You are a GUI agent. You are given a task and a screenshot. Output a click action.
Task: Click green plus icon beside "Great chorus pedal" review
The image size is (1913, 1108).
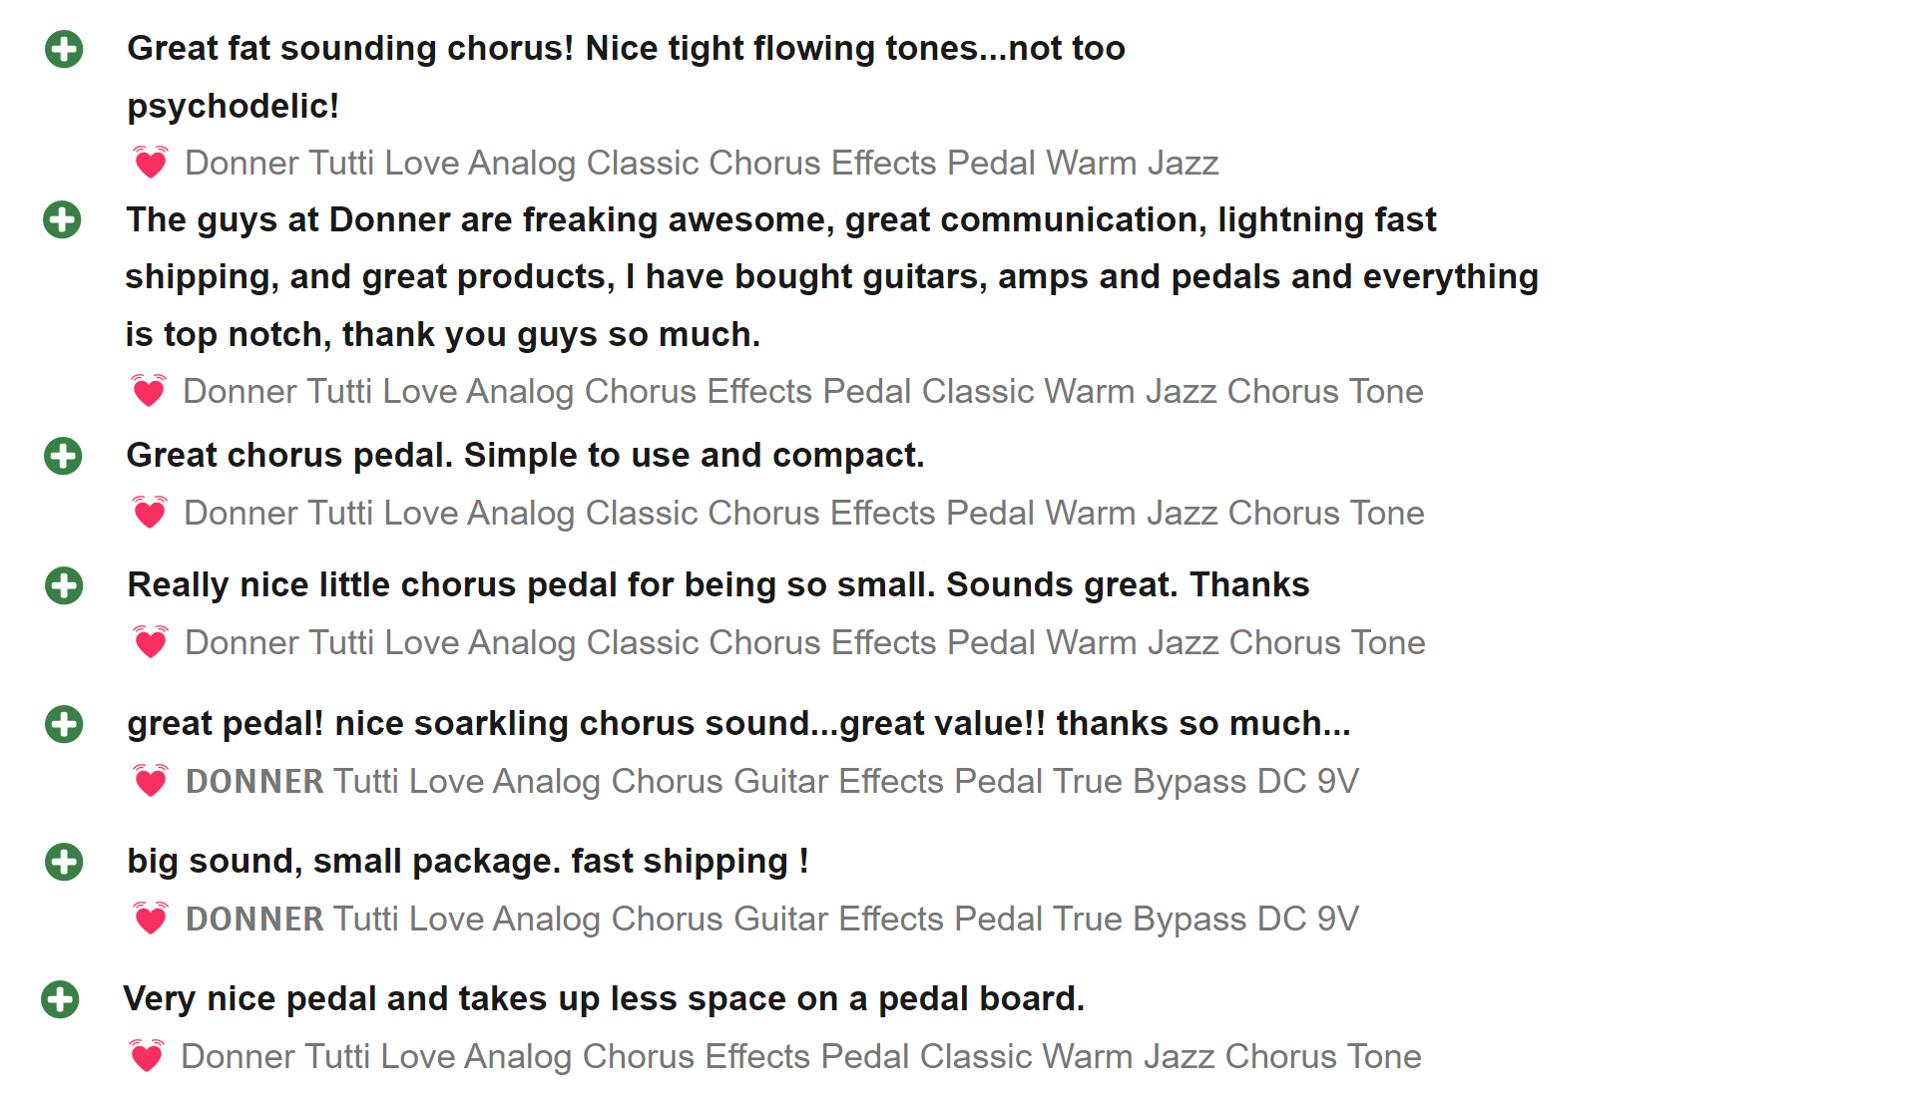click(x=63, y=456)
